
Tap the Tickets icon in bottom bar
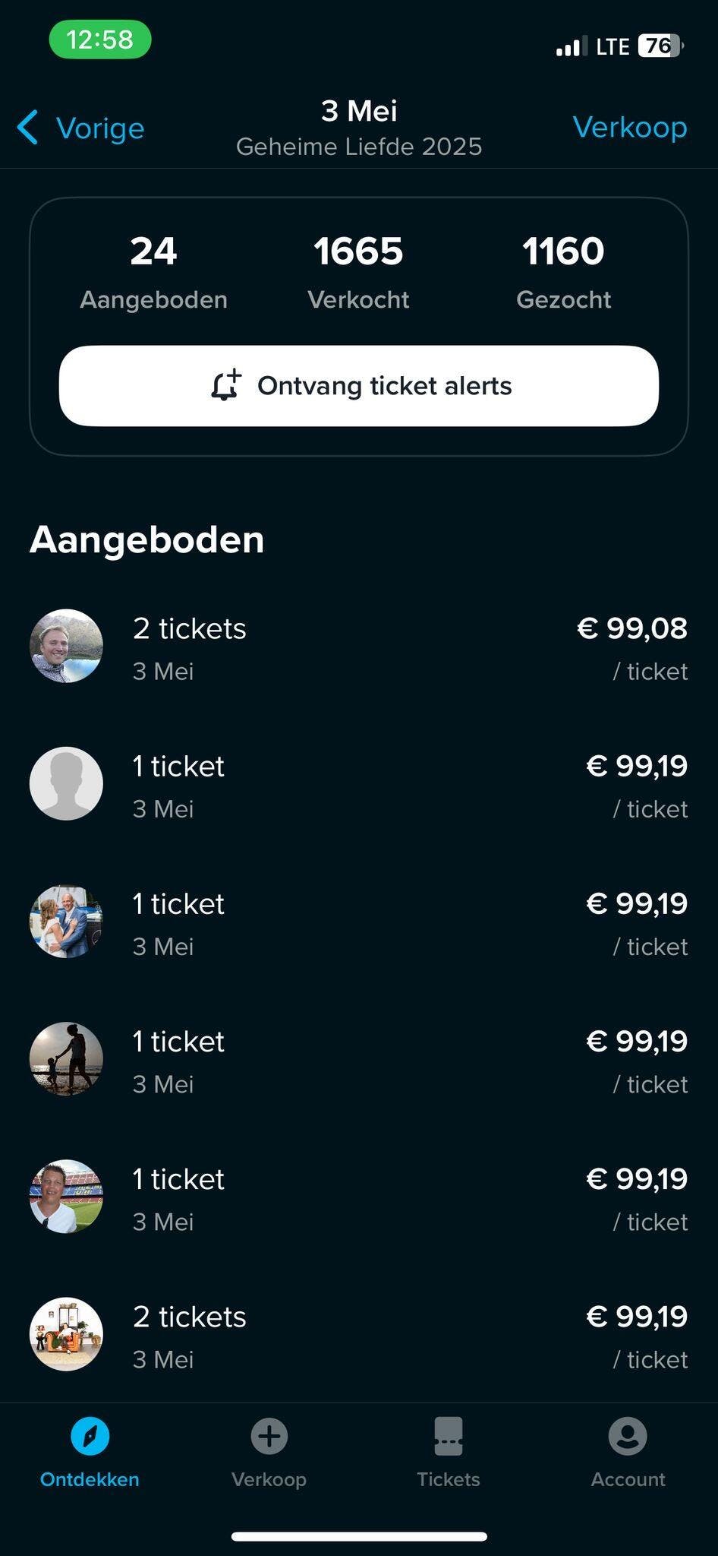[448, 1436]
